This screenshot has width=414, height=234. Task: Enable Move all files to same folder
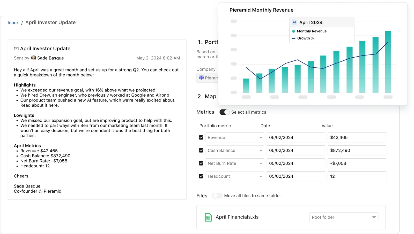[217, 196]
